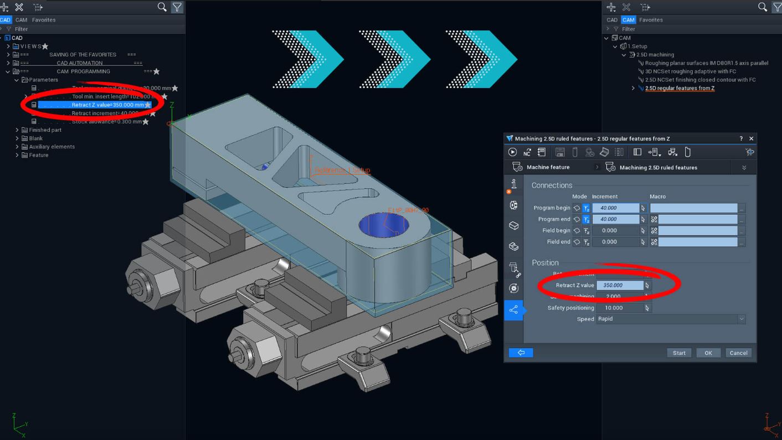Screen dimensions: 782x440
Task: Open the search icon in the left panel toolbar
Action: (x=161, y=7)
